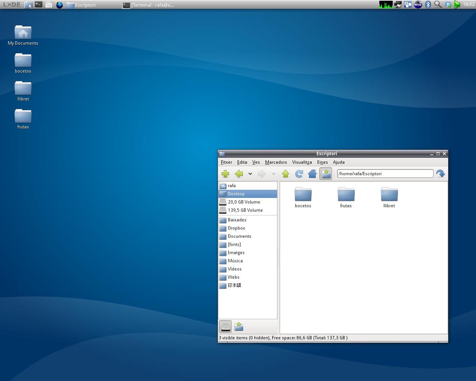The width and height of the screenshot is (476, 381).
Task: Go to home folder icon in toolbar
Action: [x=312, y=174]
